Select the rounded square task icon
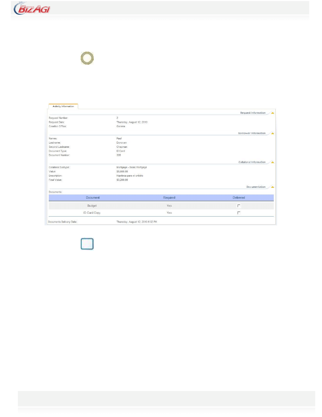Viewport: 322px width, 417px height. point(87,244)
